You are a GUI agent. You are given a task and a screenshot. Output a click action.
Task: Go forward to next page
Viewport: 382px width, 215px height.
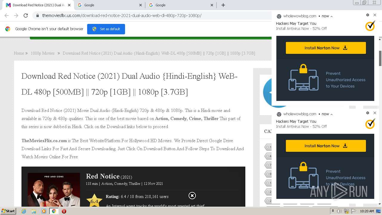16,16
